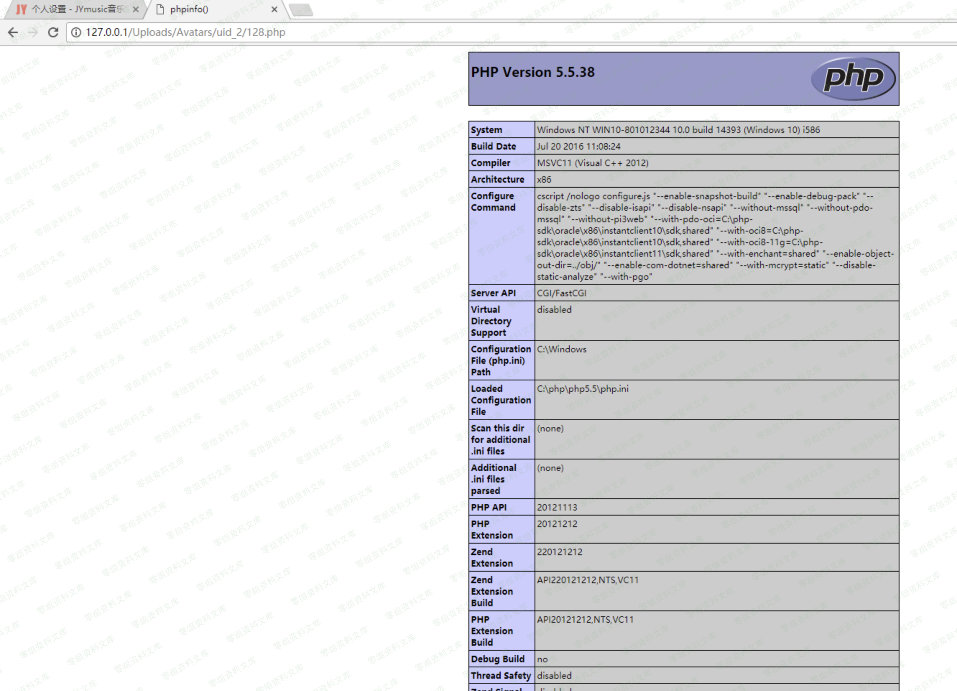Click the page icon on phpinfo tab

tap(160, 9)
